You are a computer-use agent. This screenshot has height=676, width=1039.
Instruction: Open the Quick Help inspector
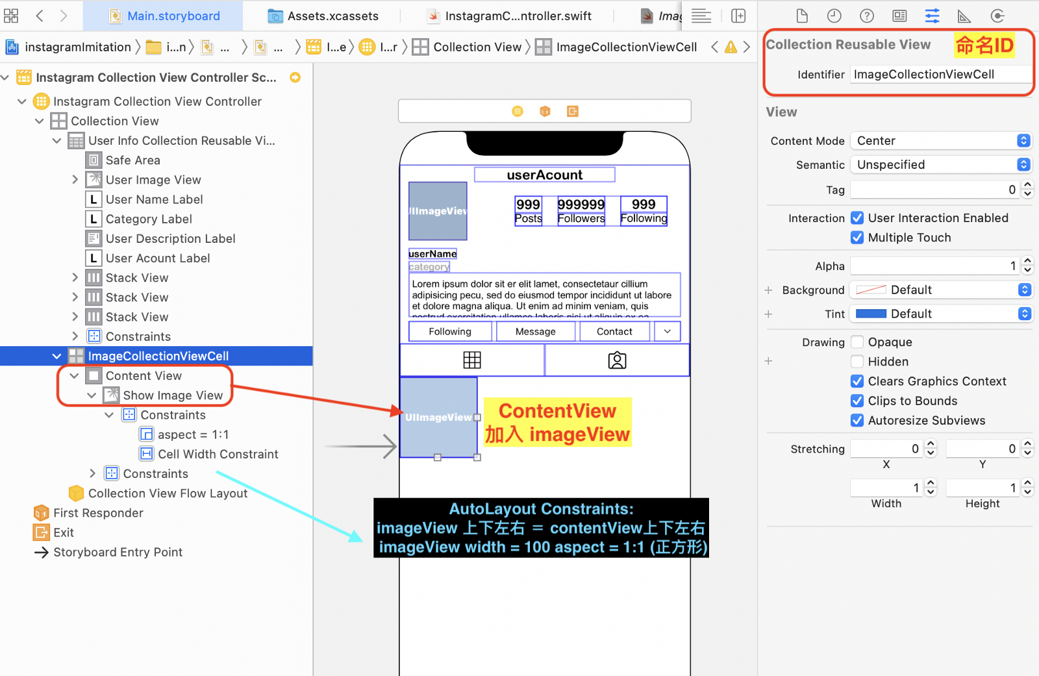[867, 16]
